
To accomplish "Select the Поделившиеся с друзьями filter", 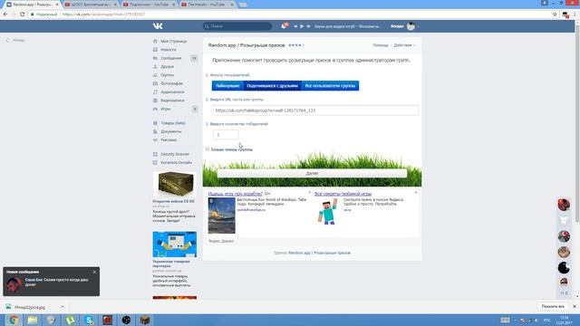I will point(272,86).
